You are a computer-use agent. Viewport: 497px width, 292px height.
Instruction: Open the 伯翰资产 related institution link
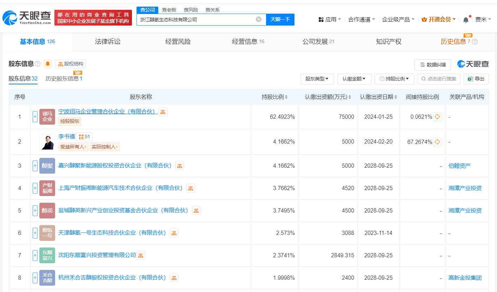pos(459,166)
